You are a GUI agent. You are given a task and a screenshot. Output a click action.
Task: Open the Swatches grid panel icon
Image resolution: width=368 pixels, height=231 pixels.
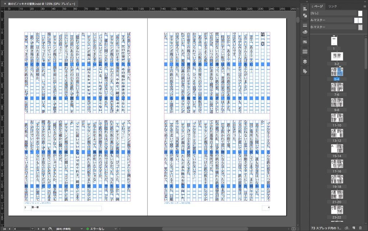(305, 42)
